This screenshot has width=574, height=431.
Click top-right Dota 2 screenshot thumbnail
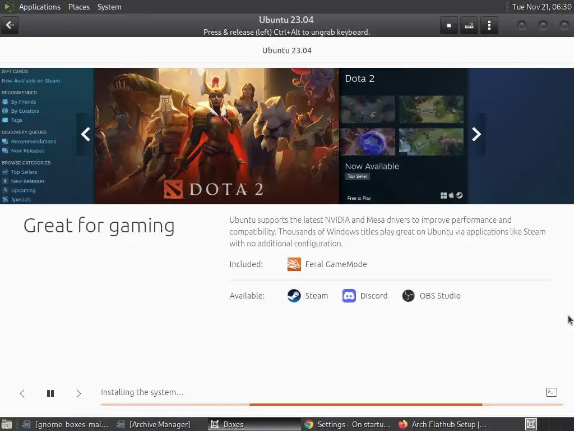(431, 109)
